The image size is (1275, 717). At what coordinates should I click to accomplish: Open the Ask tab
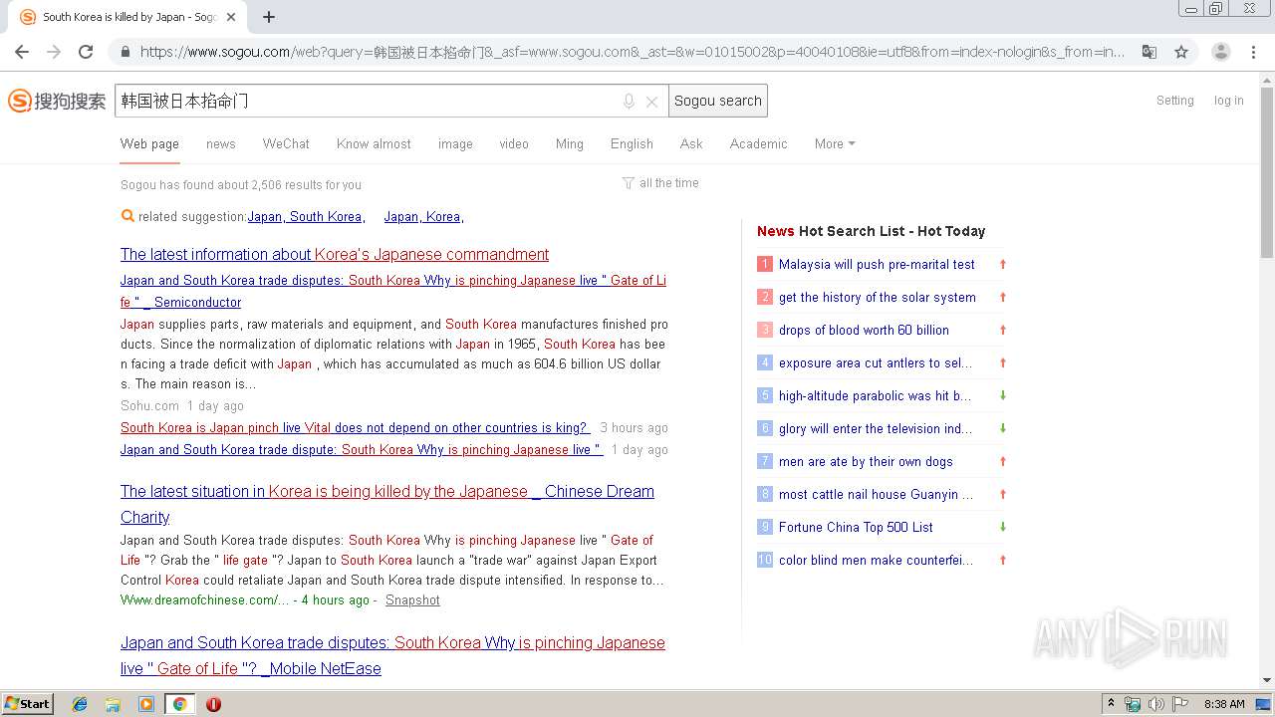pyautogui.click(x=691, y=143)
